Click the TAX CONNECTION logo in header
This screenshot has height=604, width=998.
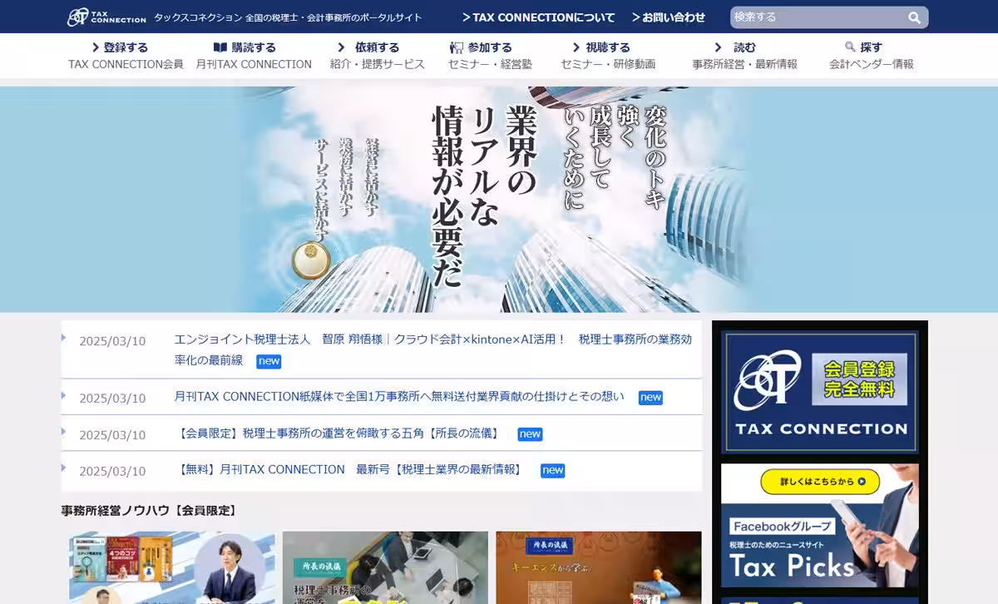[106, 17]
